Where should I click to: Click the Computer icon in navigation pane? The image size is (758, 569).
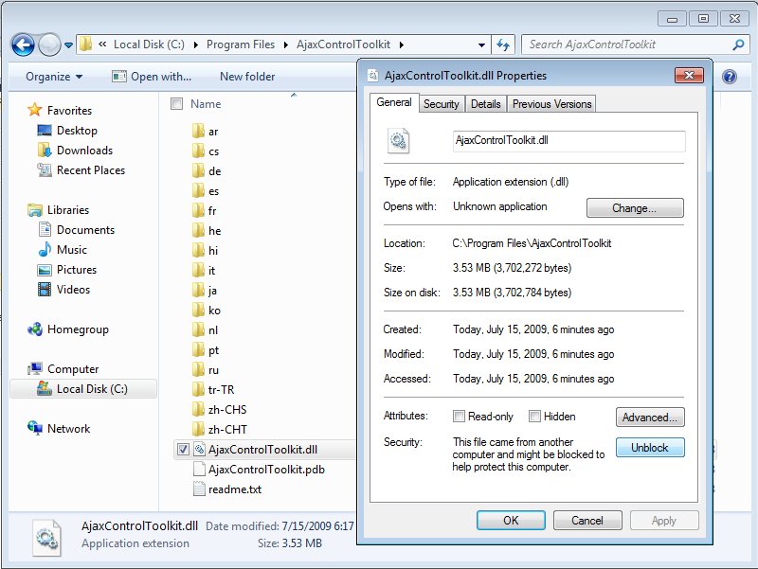tap(35, 369)
